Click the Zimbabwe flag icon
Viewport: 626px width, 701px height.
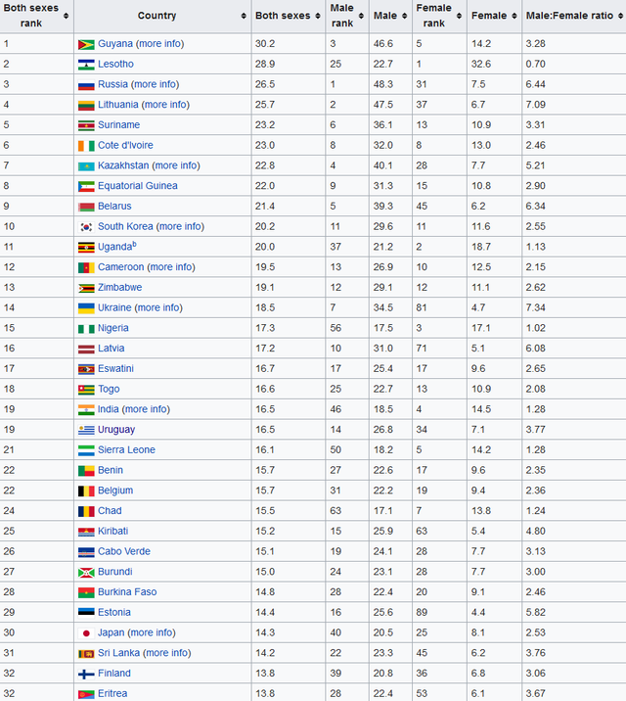click(x=86, y=288)
